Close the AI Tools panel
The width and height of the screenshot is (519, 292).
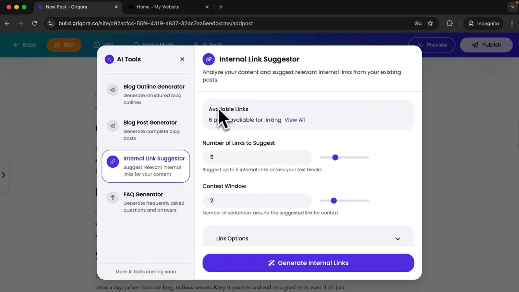click(182, 59)
